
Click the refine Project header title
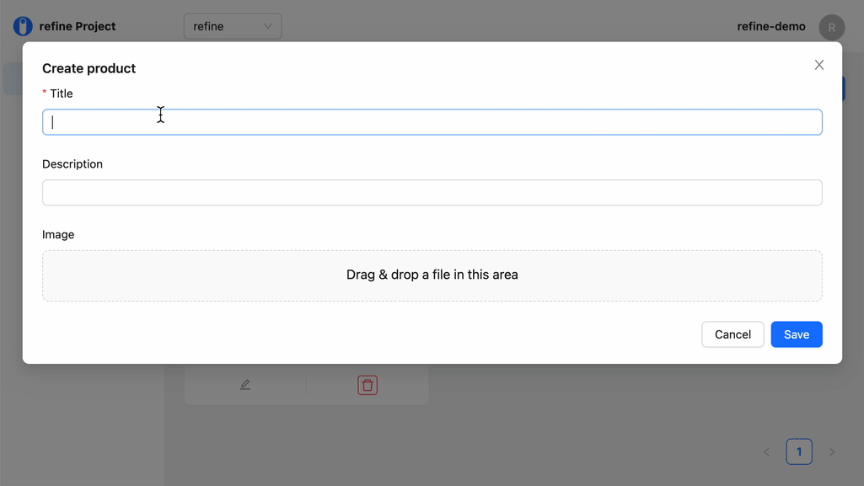click(x=78, y=26)
